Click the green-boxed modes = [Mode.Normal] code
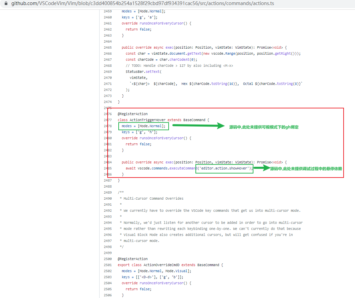Image resolution: width=355 pixels, height=298 pixels. pos(143,126)
